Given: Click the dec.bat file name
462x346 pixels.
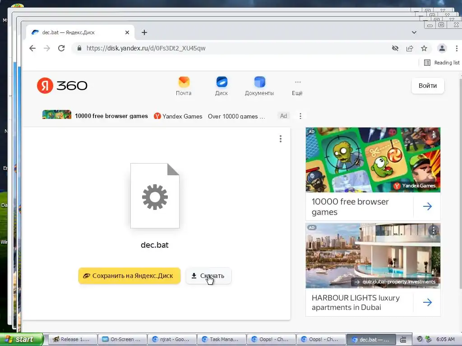Looking at the screenshot, I should pos(155,245).
